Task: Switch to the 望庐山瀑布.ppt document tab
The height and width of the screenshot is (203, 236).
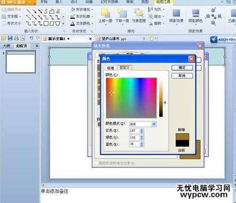Action: [121, 39]
